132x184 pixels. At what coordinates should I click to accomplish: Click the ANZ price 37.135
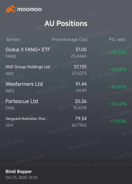80,67
